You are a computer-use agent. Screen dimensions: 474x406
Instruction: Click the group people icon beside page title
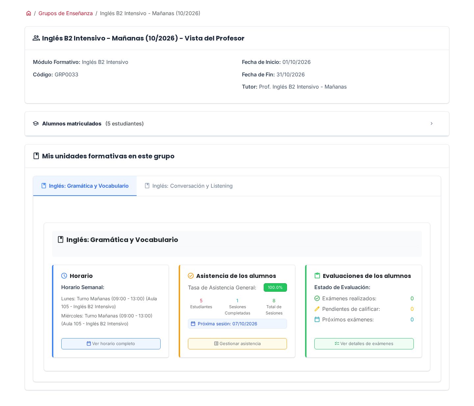tap(36, 38)
